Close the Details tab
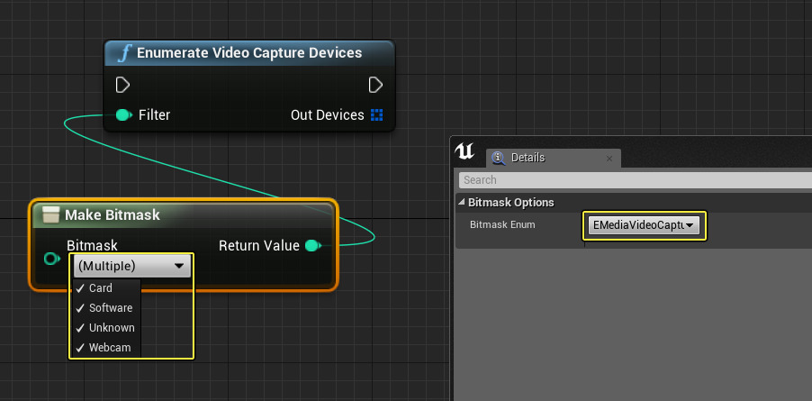 tap(609, 159)
